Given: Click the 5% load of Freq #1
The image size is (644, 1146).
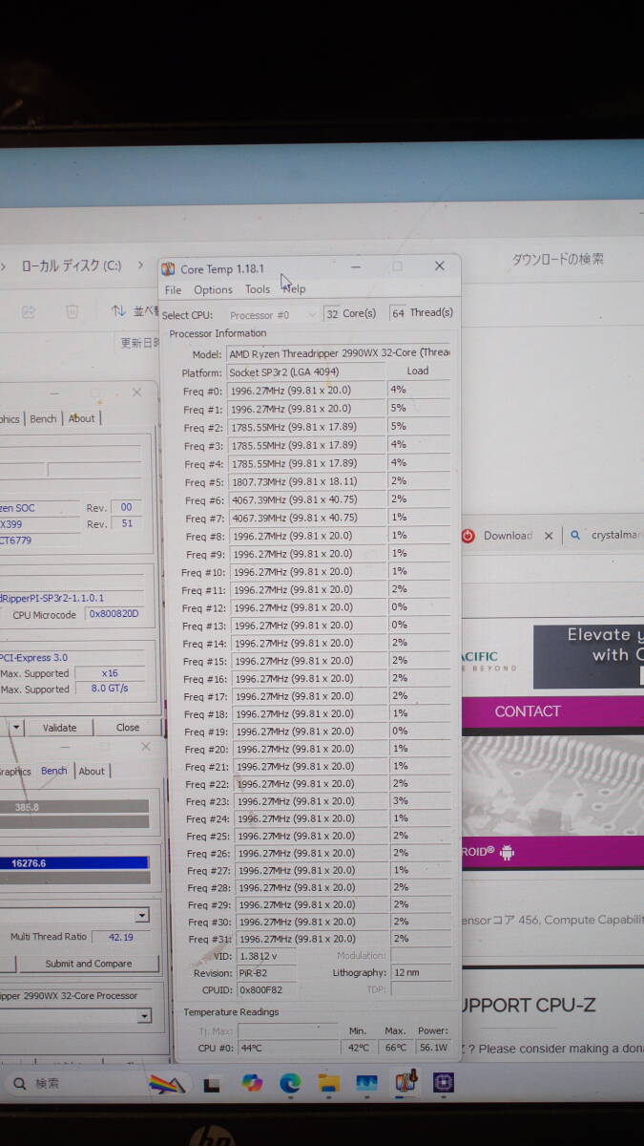Looking at the screenshot, I should click(419, 408).
